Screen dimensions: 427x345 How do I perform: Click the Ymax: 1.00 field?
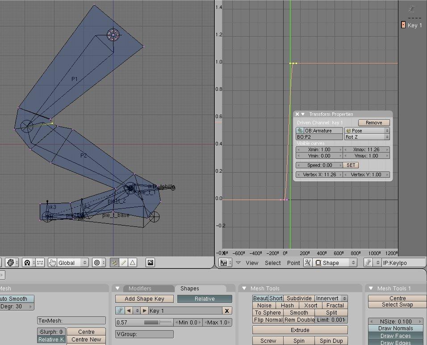pyautogui.click(x=366, y=156)
